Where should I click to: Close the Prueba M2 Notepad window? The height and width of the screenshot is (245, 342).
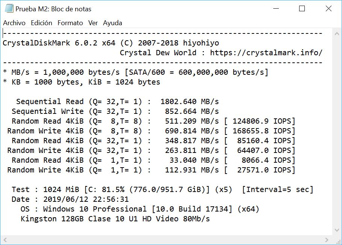pos(328,9)
